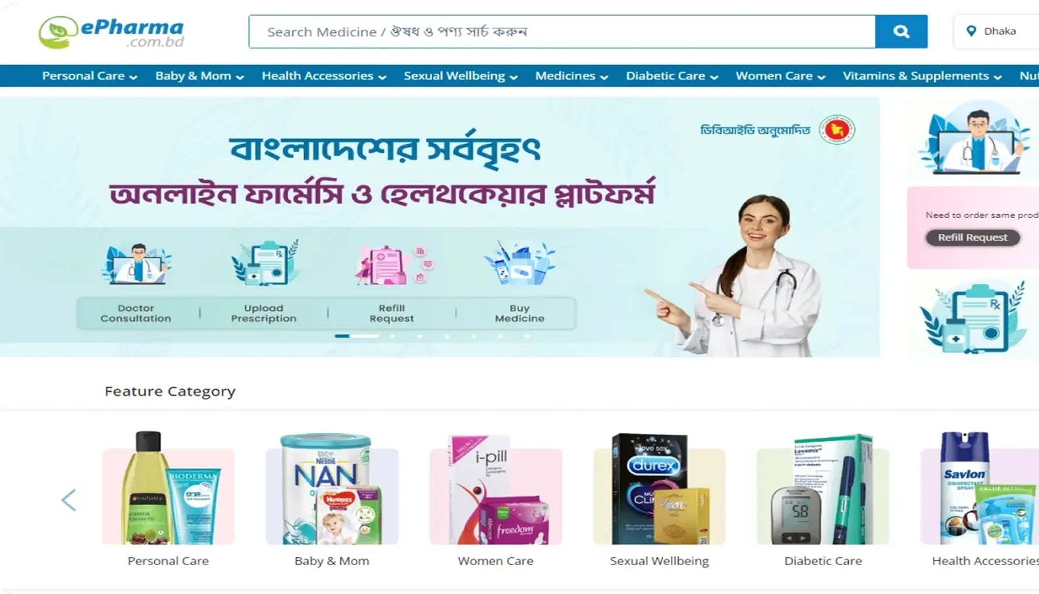The image size is (1039, 594).
Task: Click the dark Refill Request button
Action: pyautogui.click(x=972, y=237)
